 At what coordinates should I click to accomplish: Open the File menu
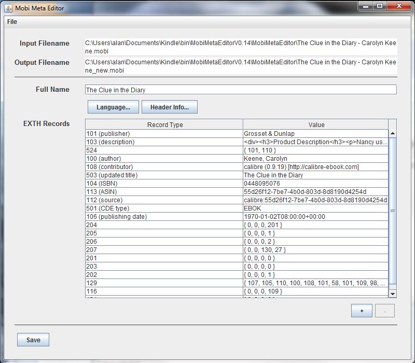[12, 22]
